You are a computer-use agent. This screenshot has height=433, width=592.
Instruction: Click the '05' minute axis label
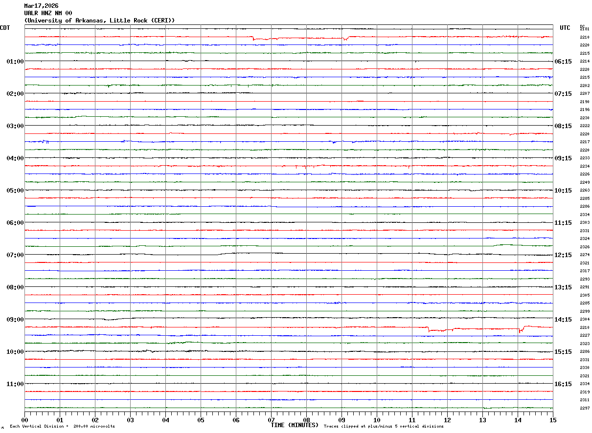[201, 420]
